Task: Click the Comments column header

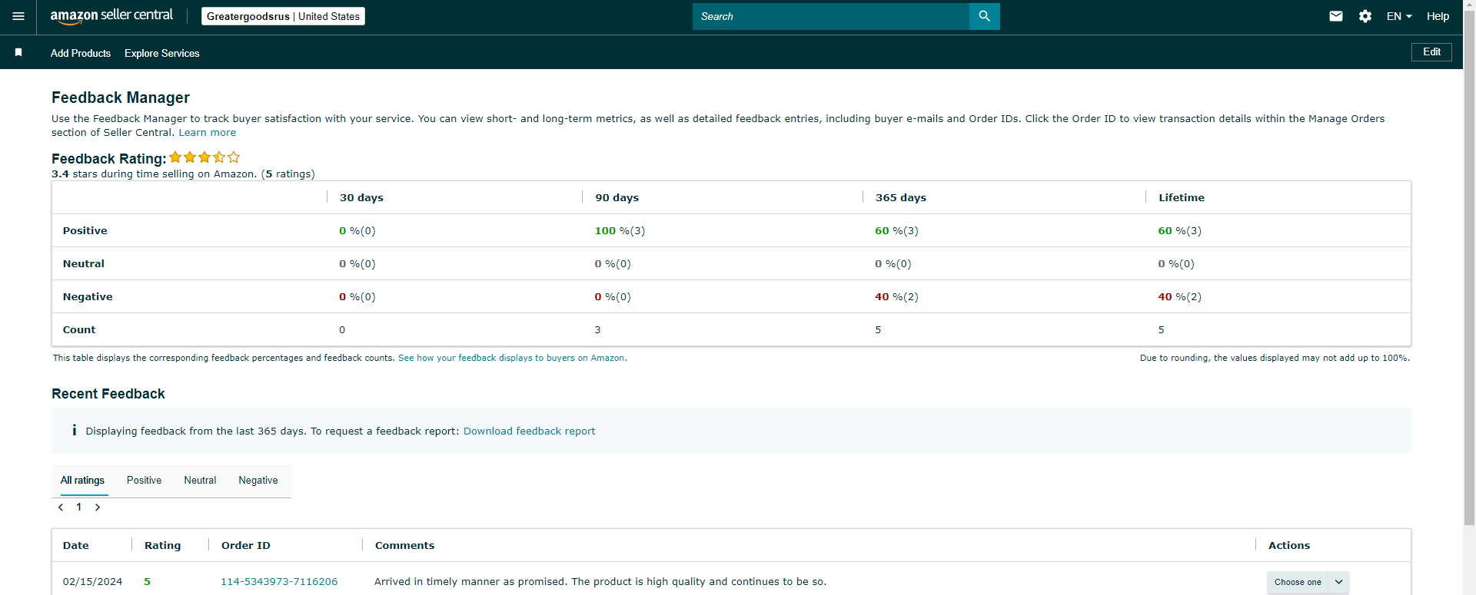Action: pyautogui.click(x=405, y=545)
